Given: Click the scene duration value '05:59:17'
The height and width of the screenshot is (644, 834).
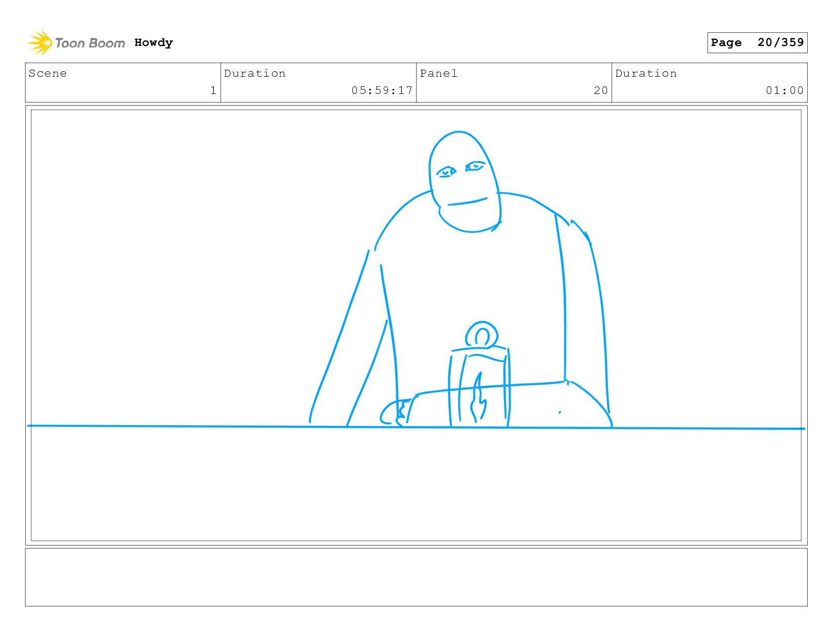Looking at the screenshot, I should pyautogui.click(x=382, y=90).
